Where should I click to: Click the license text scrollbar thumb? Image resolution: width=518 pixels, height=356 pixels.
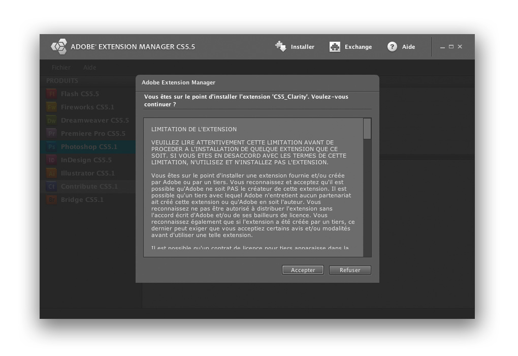pyautogui.click(x=367, y=129)
